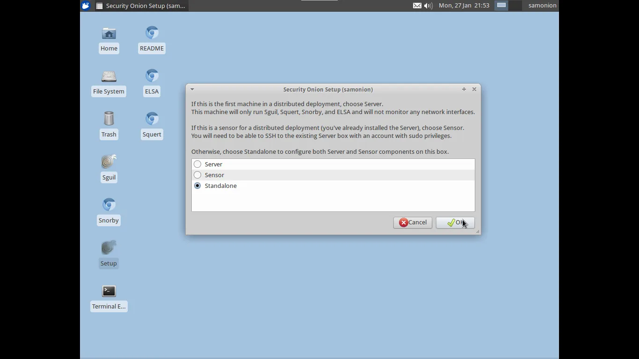The height and width of the screenshot is (359, 639).
Task: Open the dialog window menu arrow
Action: 192,89
